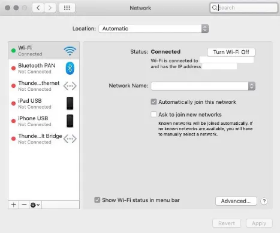Open the Location dropdown

click(x=153, y=29)
